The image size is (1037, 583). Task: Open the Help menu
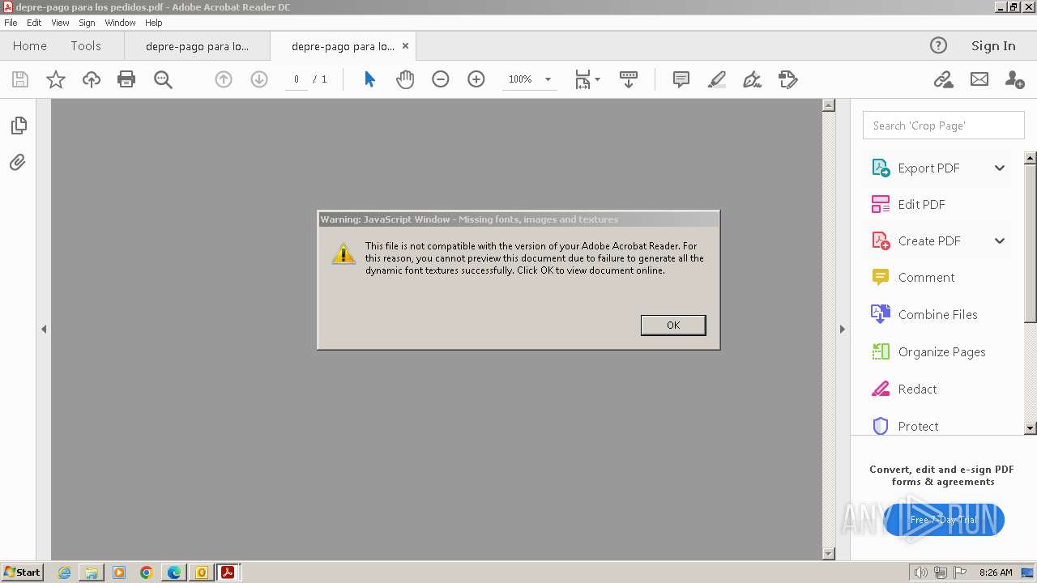click(154, 23)
